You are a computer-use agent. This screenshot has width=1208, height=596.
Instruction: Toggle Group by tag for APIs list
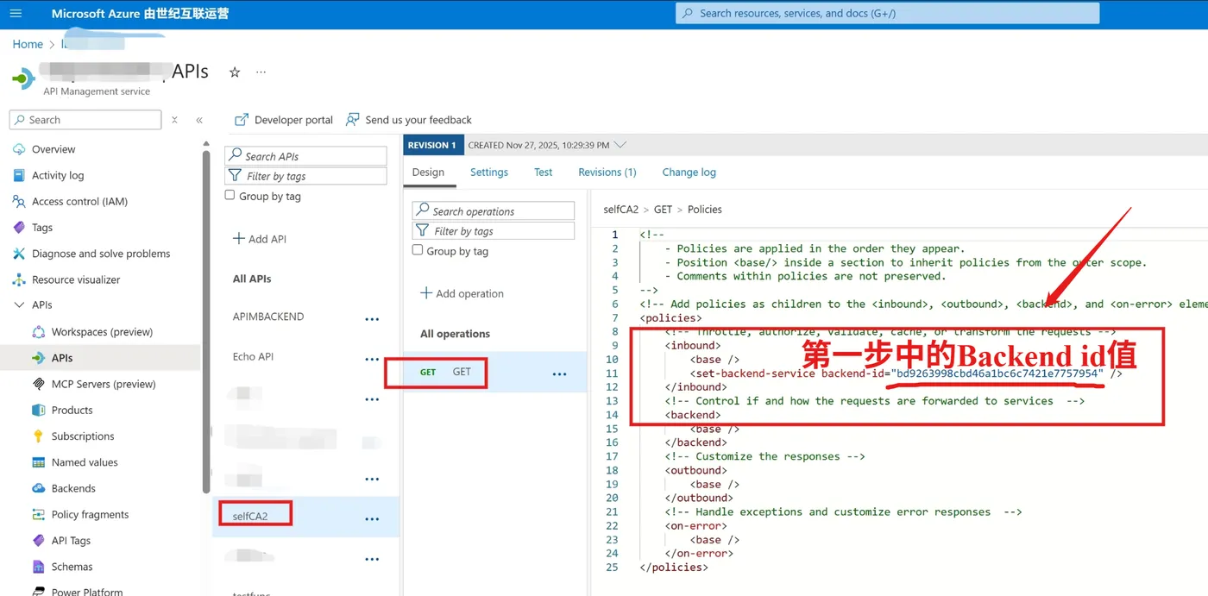point(230,196)
